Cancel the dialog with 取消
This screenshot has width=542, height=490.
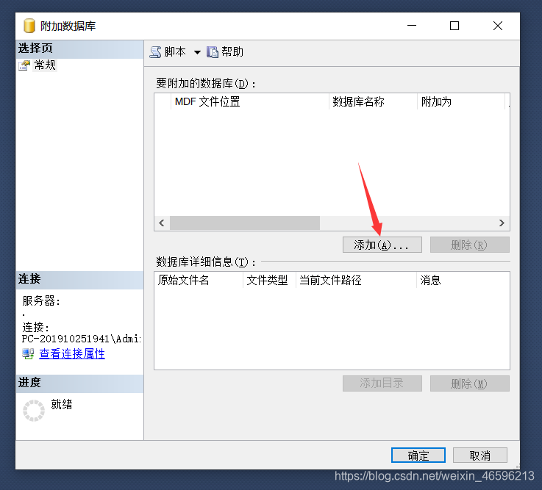point(479,455)
